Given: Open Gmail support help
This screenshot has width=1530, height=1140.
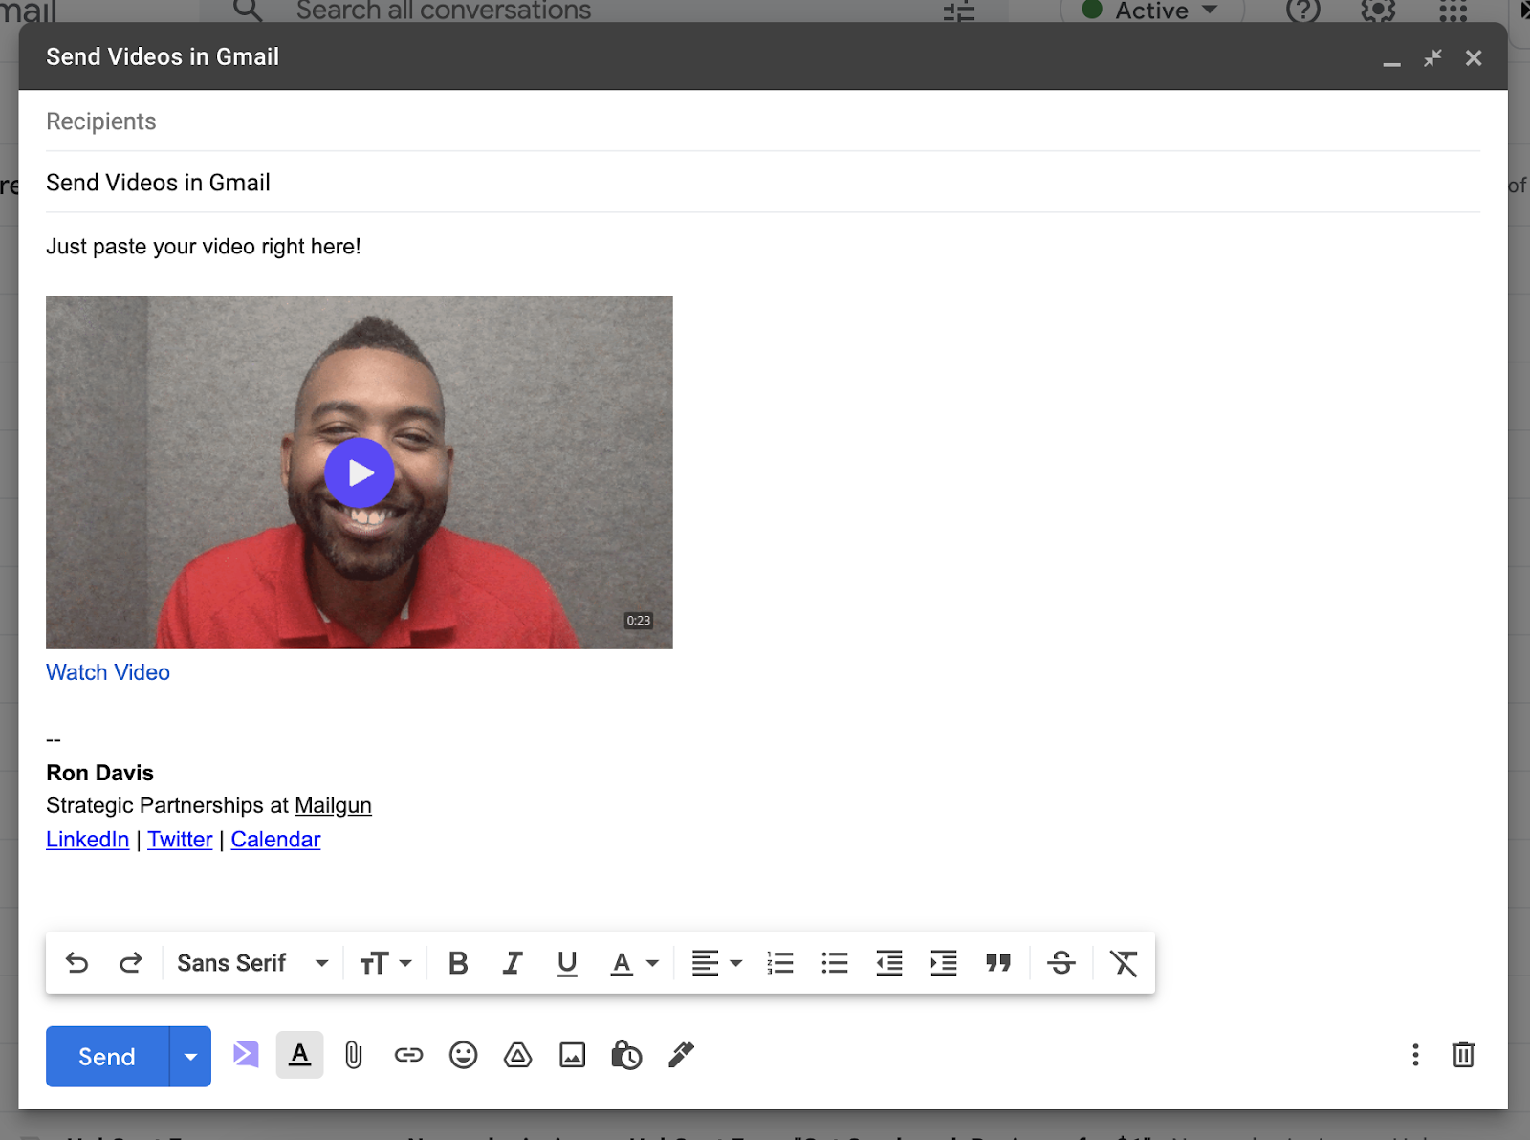Looking at the screenshot, I should pyautogui.click(x=1303, y=11).
